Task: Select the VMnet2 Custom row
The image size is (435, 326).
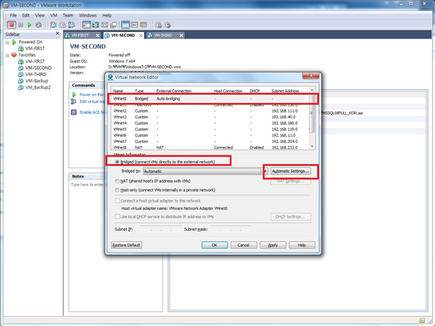Action: 209,111
